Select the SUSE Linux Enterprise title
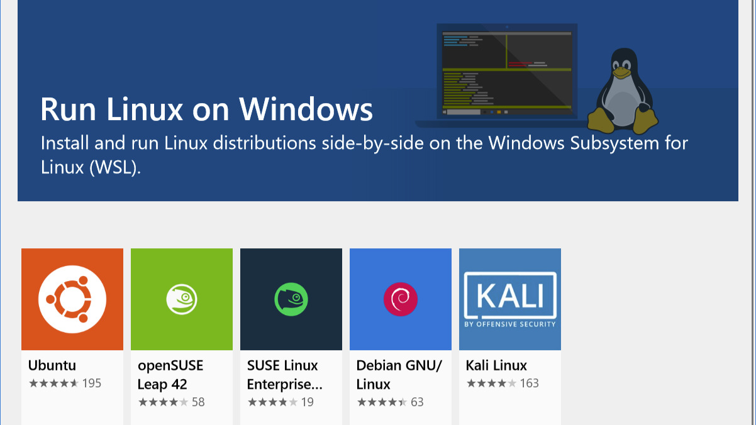The width and height of the screenshot is (756, 425). point(285,375)
